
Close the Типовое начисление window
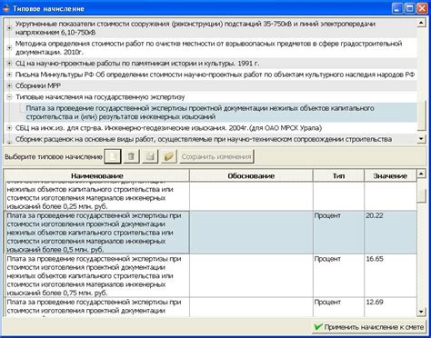point(422,8)
